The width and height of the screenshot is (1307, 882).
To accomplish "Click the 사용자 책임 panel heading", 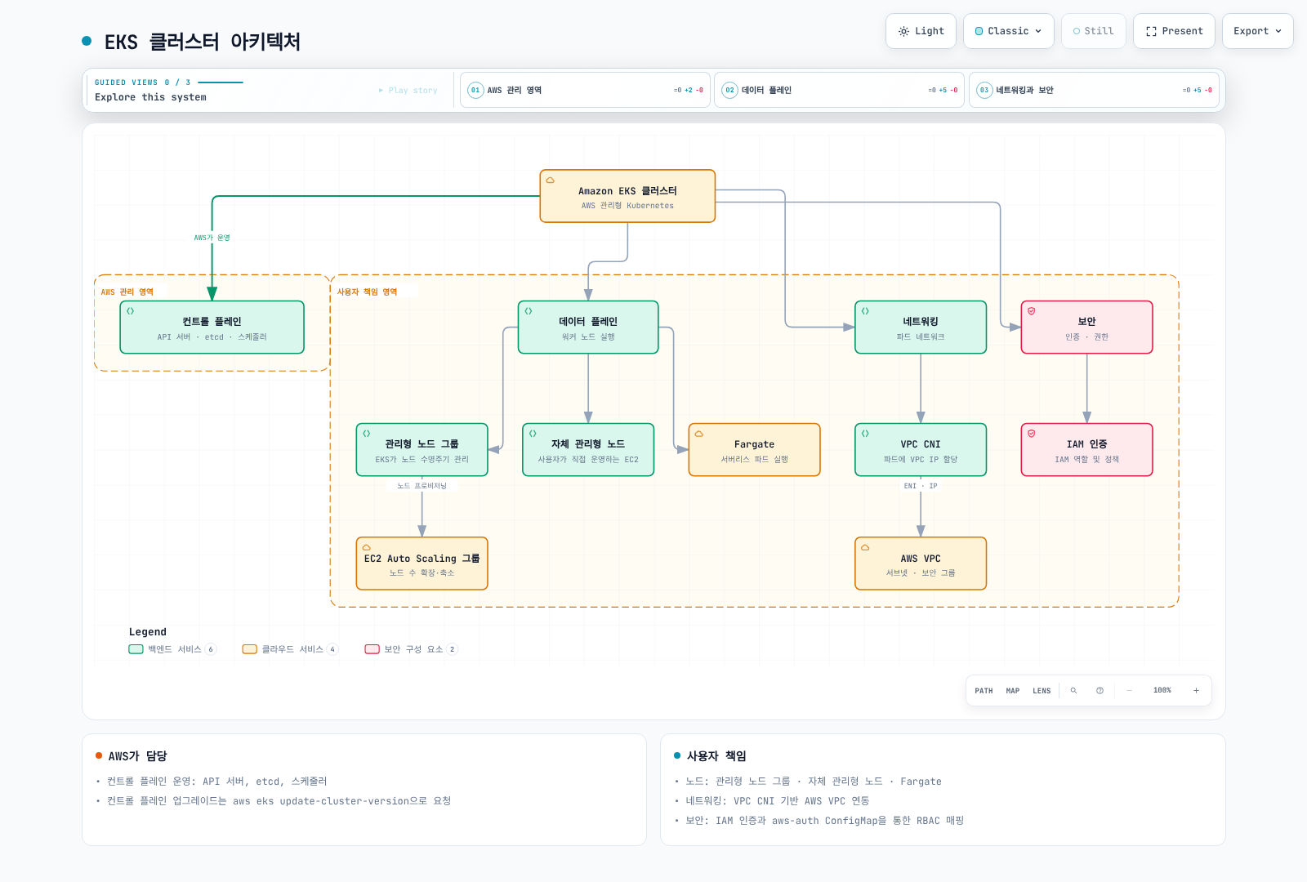I will click(x=716, y=756).
